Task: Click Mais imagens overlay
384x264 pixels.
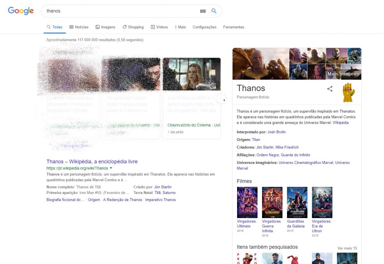Action: (343, 74)
